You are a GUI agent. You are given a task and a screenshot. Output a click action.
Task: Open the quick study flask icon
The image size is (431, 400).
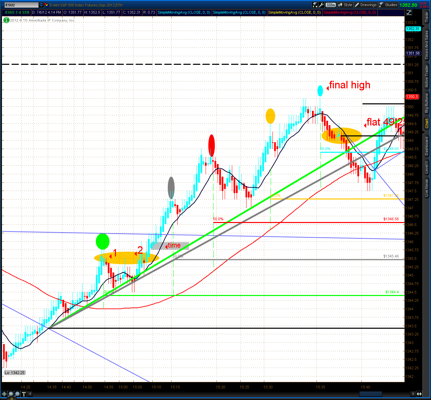pyautogui.click(x=315, y=5)
